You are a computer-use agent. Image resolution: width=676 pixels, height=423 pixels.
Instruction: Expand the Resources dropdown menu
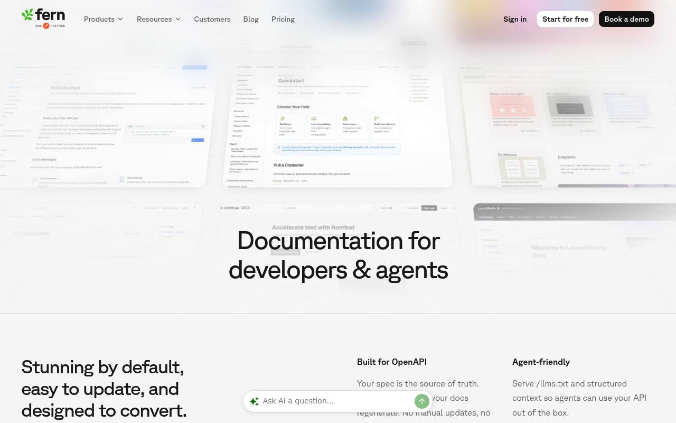pyautogui.click(x=158, y=19)
